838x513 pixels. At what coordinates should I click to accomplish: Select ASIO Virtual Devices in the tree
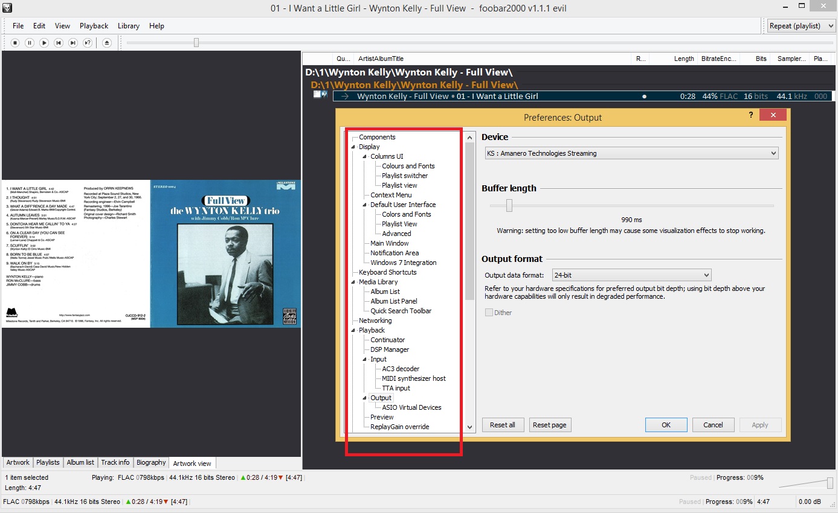click(411, 408)
